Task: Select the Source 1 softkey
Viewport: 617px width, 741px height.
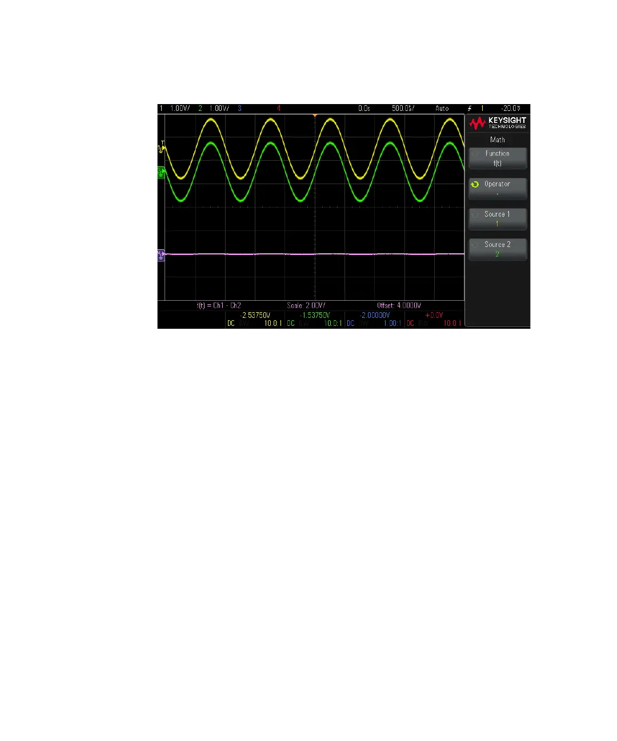Action: [497, 219]
